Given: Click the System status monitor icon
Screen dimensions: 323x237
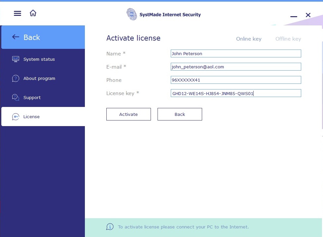Looking at the screenshot, I should pyautogui.click(x=16, y=59).
